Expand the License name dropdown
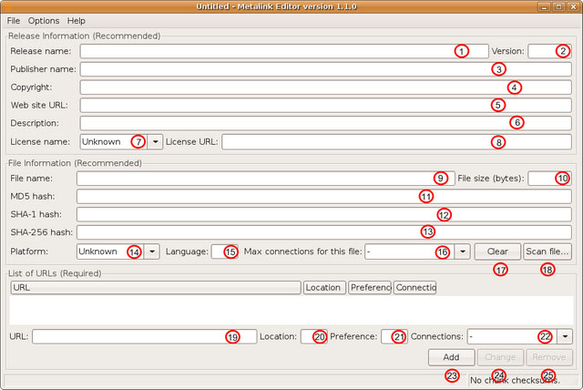583x390 pixels. [155, 141]
